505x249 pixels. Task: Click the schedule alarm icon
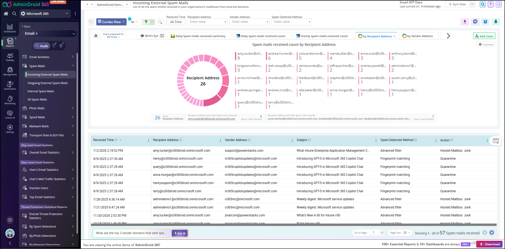[485, 22]
